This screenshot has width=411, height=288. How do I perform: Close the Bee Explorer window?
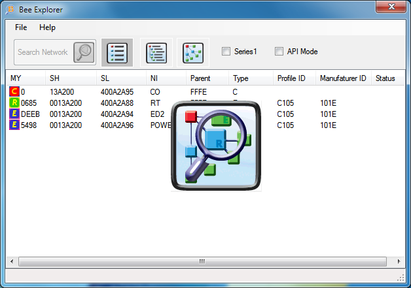click(391, 7)
